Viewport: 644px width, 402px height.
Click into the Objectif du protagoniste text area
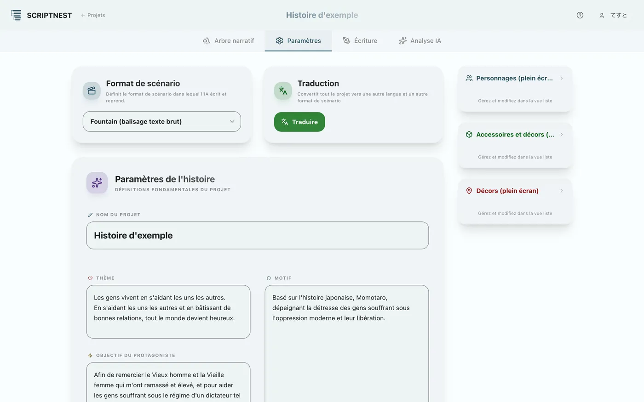(x=168, y=382)
